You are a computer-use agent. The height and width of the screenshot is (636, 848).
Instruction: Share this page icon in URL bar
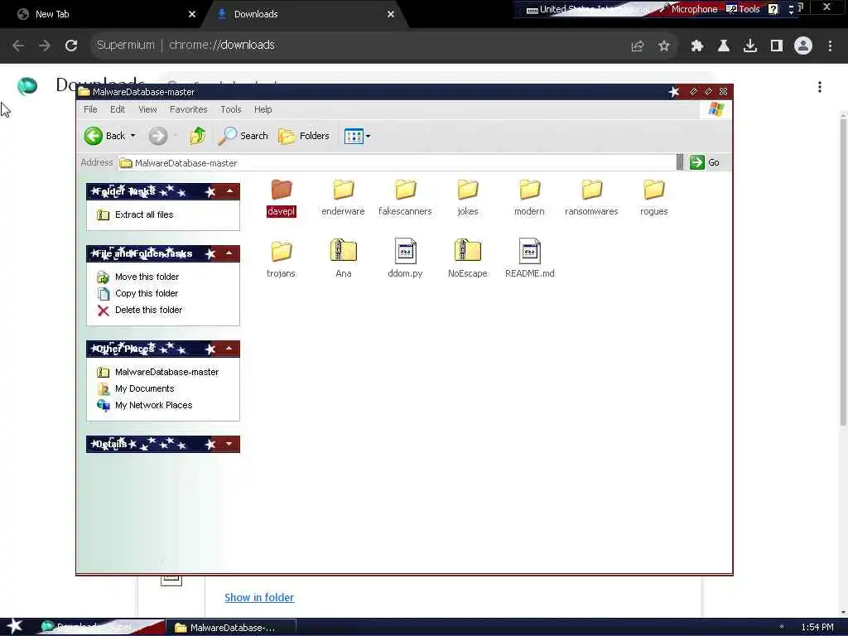[638, 46]
